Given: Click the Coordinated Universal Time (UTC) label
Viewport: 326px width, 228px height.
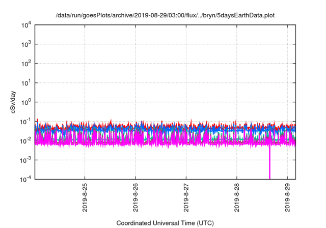Looking at the screenshot, I should point(165,223).
